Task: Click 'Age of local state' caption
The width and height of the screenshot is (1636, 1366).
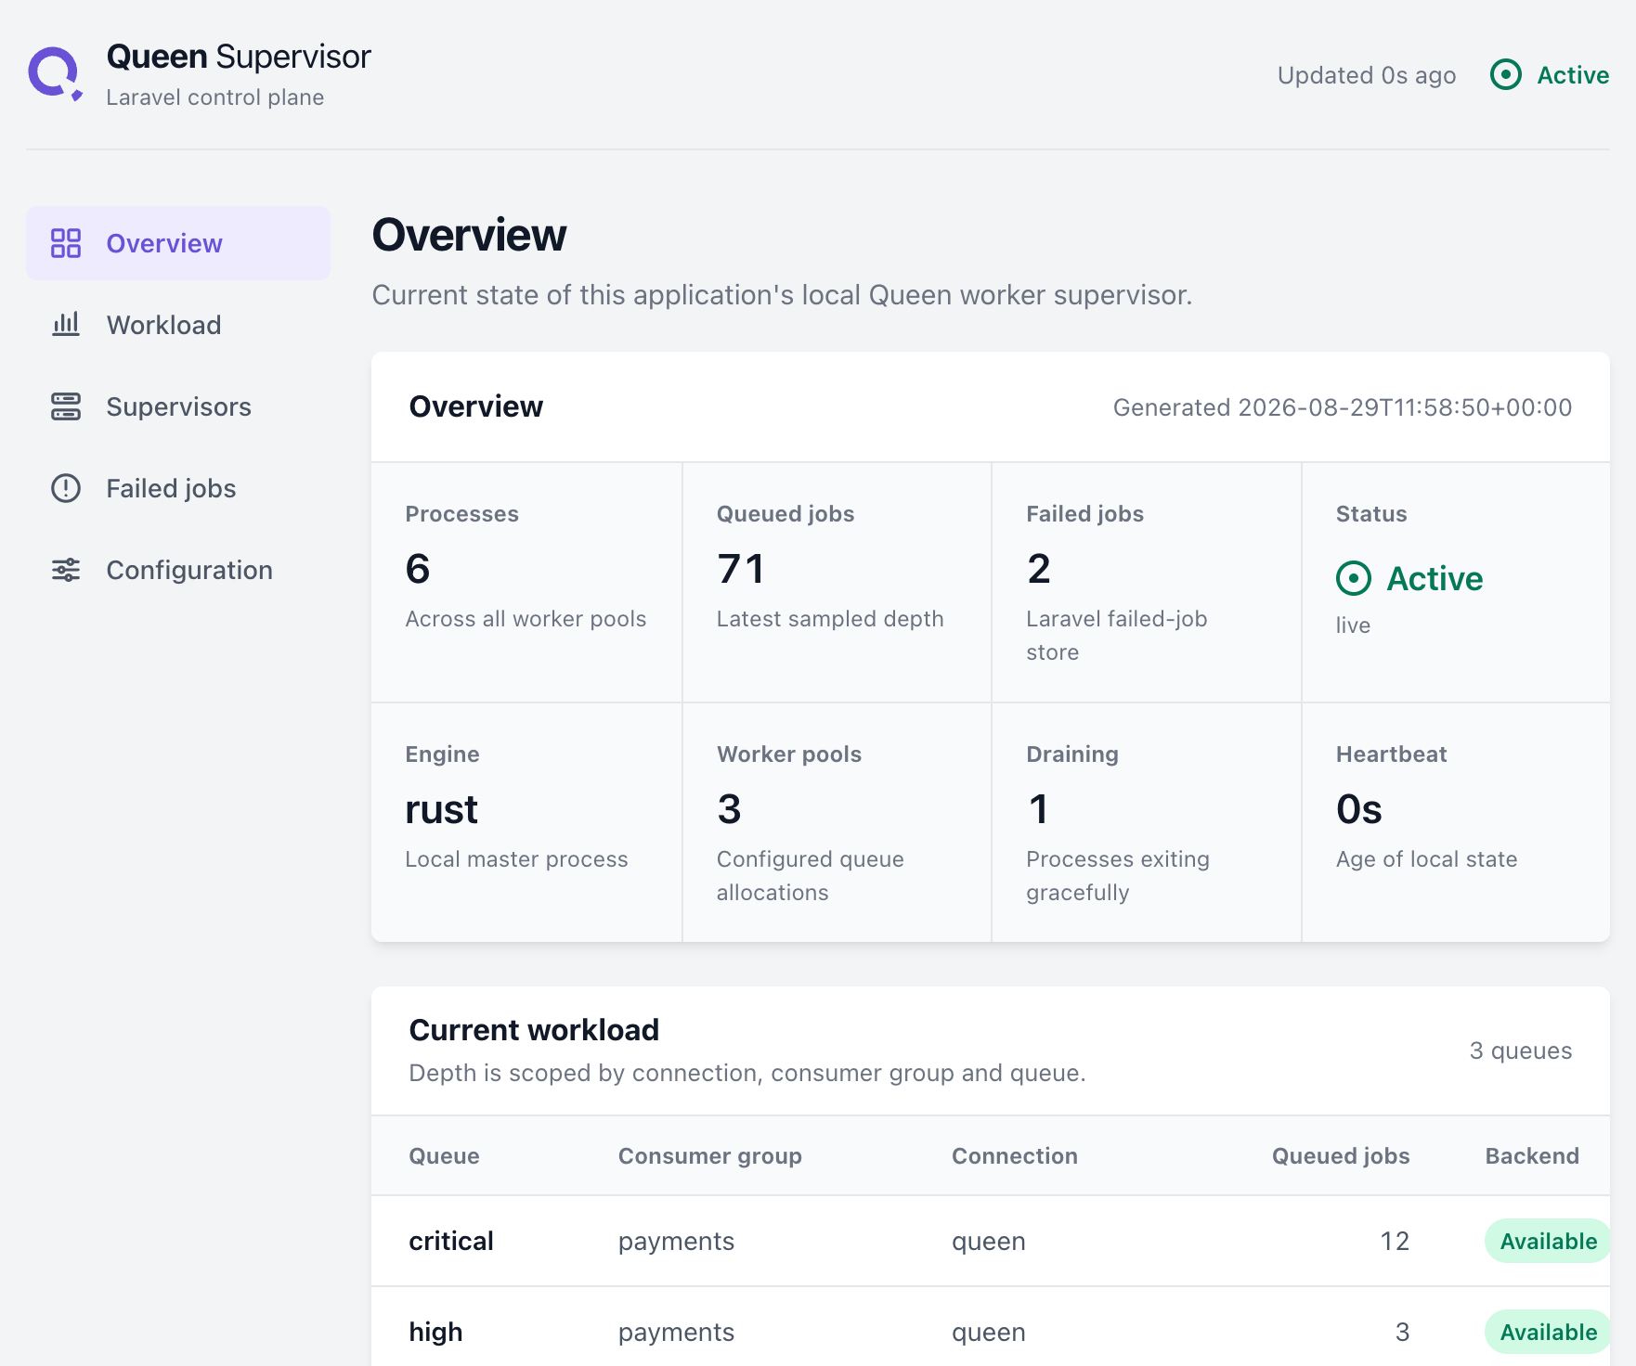Action: pyautogui.click(x=1426, y=859)
